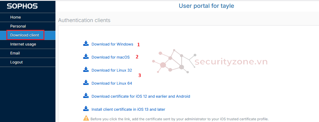This screenshot has width=319, height=122.
Task: Select the Download for Linux 32 link
Action: 112,70
